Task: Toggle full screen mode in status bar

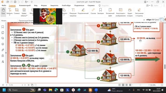Action: (162, 85)
